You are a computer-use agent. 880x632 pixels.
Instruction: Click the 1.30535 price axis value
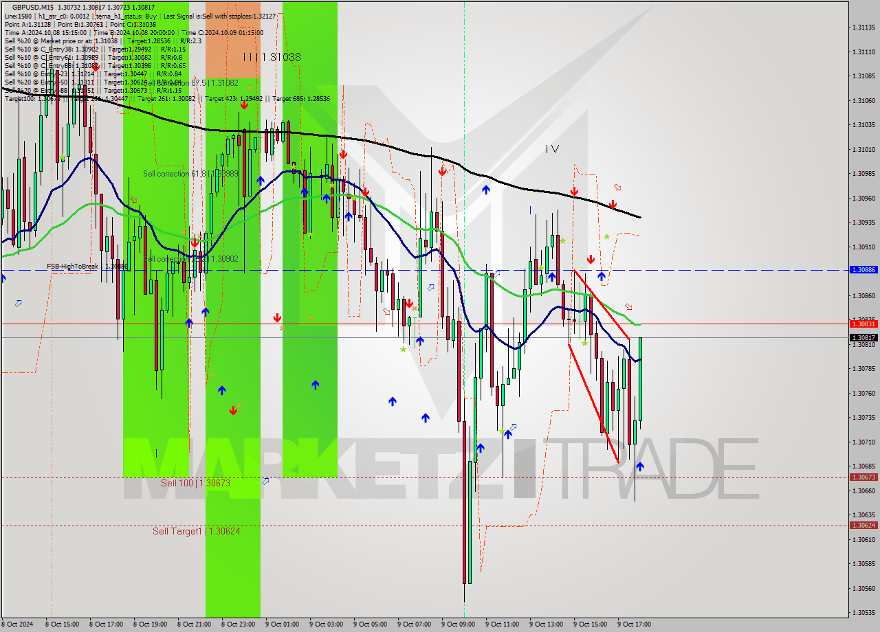(863, 612)
